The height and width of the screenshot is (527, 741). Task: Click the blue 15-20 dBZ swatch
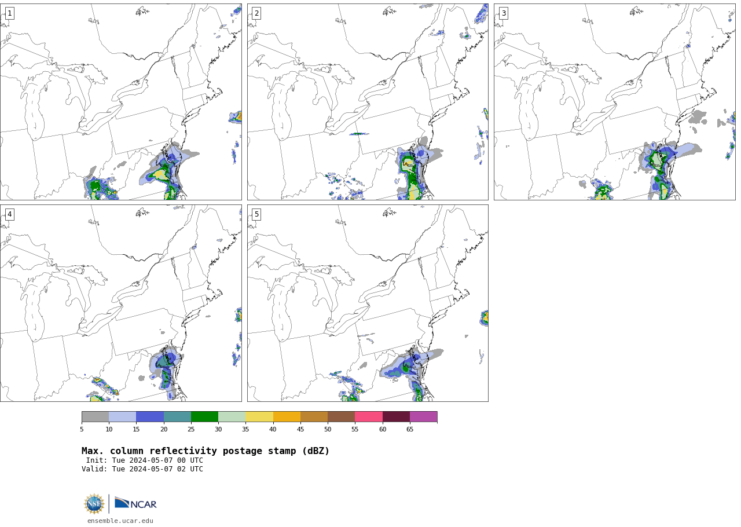click(x=150, y=417)
